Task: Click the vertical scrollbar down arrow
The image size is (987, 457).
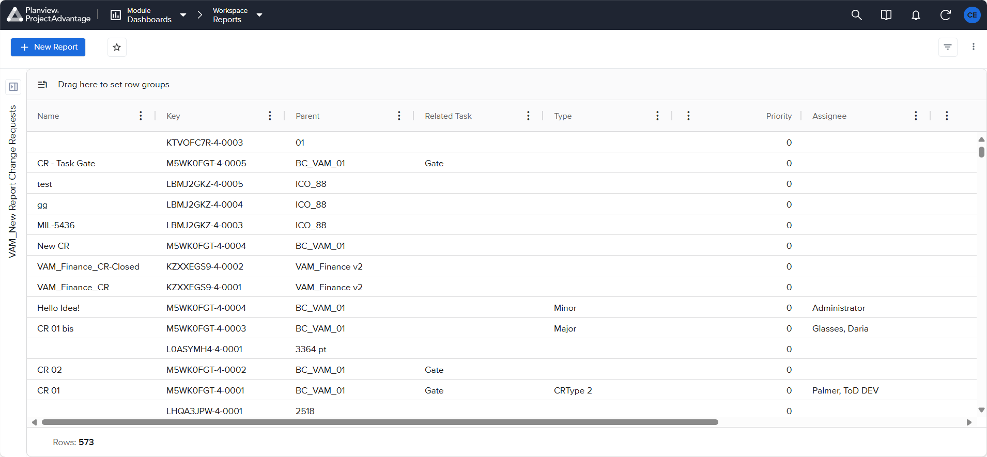Action: coord(981,410)
